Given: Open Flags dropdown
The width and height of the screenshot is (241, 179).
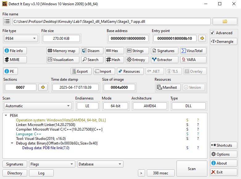Looking at the screenshot, I should click(x=52, y=164).
